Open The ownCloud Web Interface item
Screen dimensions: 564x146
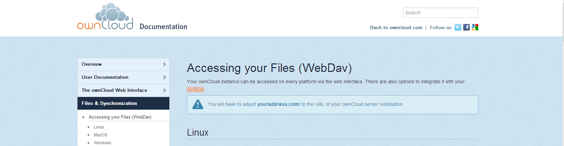point(123,90)
